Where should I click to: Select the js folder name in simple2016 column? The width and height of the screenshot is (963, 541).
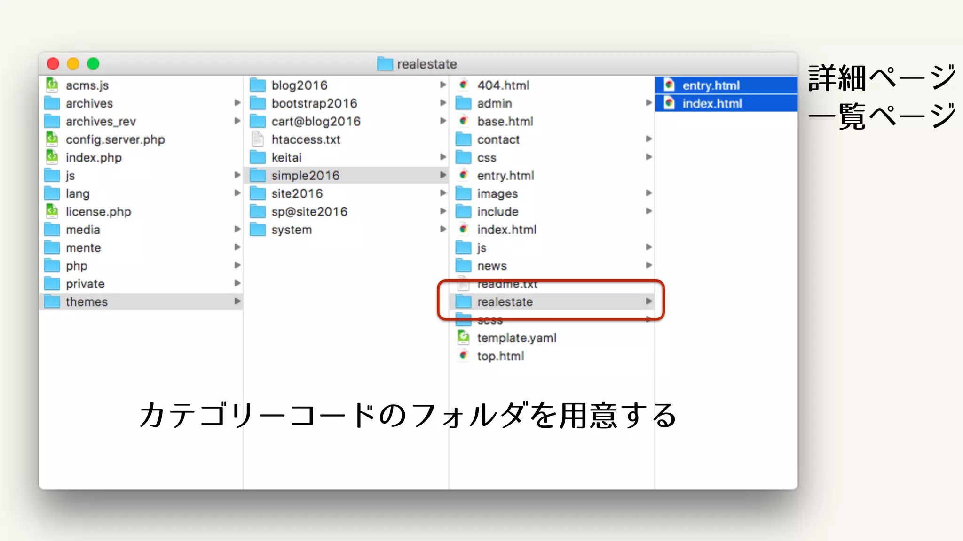(482, 248)
